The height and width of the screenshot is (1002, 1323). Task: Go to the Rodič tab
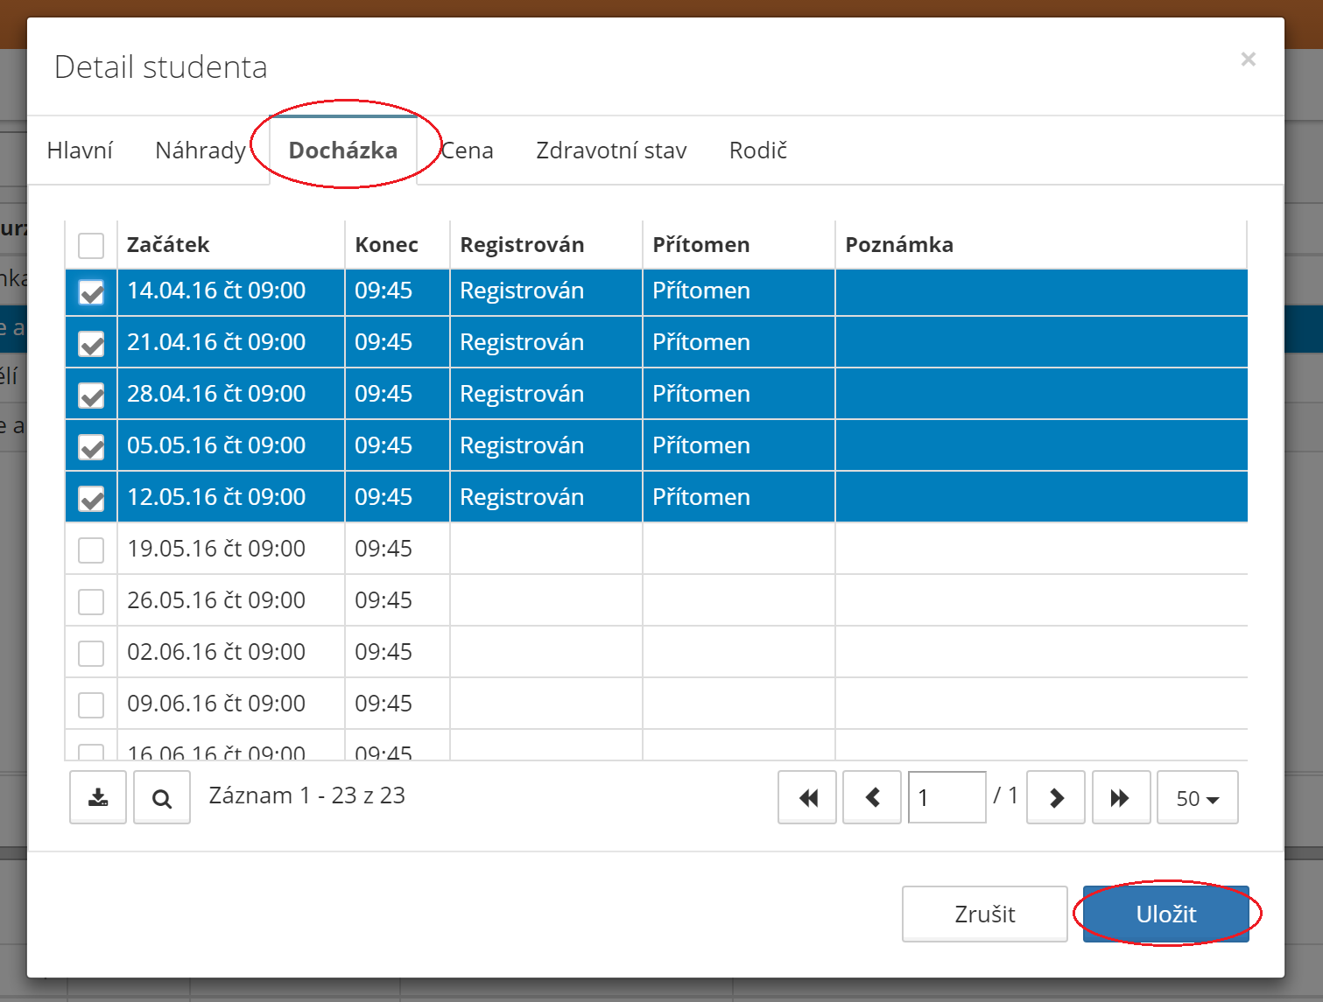pos(758,151)
